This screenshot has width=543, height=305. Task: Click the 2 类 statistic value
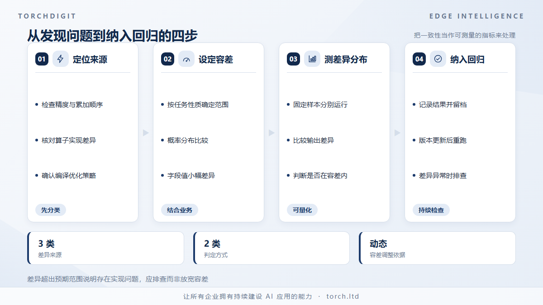click(212, 244)
